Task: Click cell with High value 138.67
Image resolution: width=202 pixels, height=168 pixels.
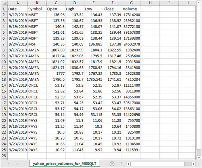Action: click(x=75, y=21)
